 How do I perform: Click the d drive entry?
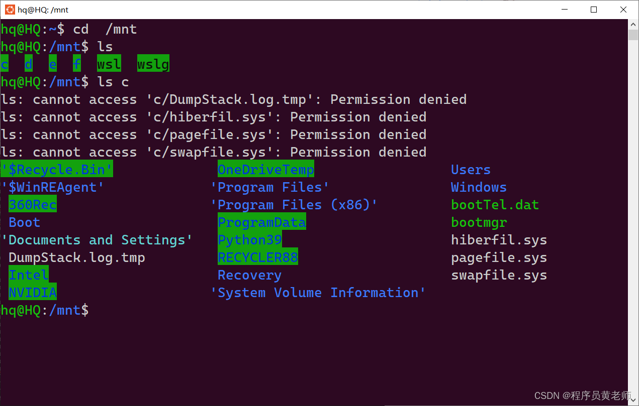(x=28, y=63)
